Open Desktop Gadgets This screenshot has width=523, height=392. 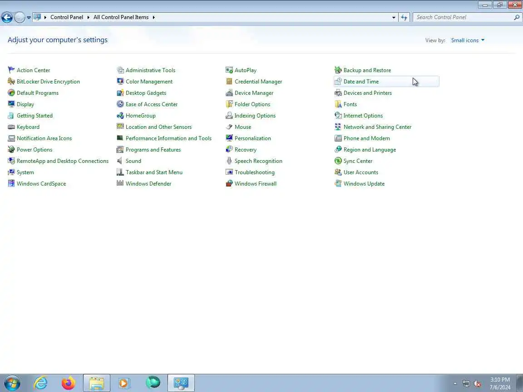click(146, 93)
